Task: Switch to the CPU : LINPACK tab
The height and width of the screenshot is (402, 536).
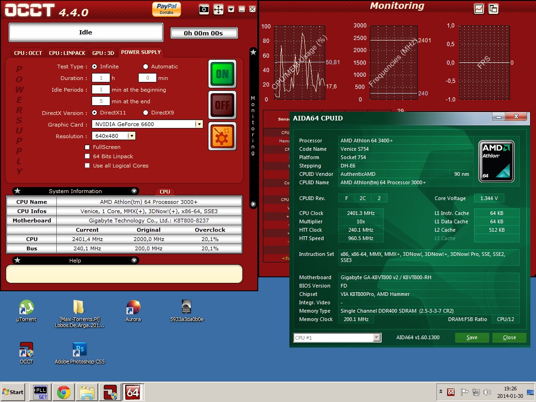Action: [67, 53]
